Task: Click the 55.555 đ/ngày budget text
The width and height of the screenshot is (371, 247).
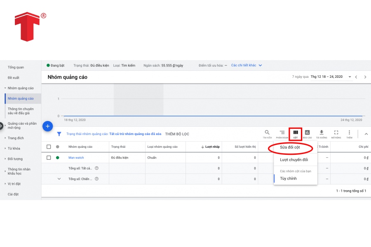Action: 172,65
